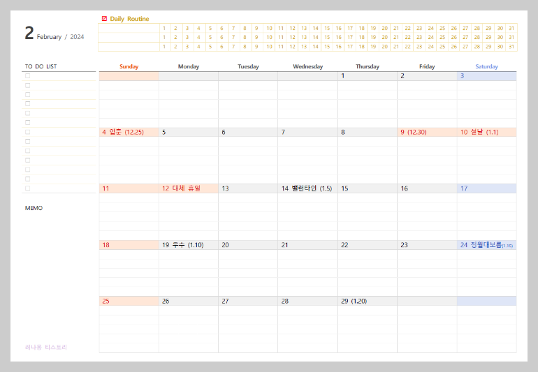Screen dimensions: 538x372
Task: Select the Friday column header
Action: [427, 66]
